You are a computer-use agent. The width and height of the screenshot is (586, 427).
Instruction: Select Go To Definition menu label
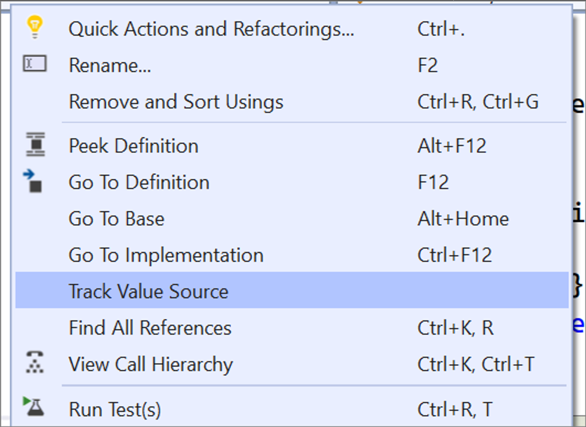(x=139, y=182)
